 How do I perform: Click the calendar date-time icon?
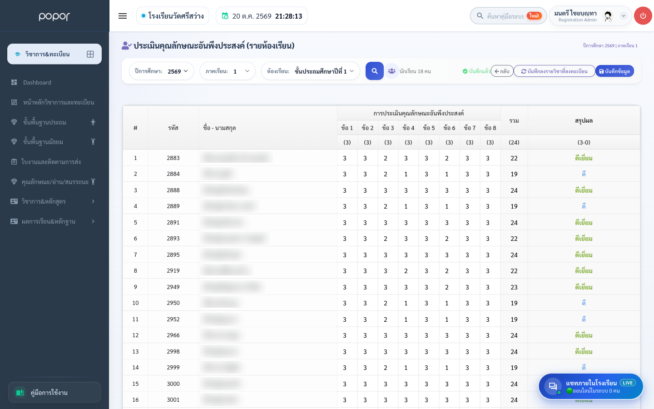pyautogui.click(x=225, y=16)
